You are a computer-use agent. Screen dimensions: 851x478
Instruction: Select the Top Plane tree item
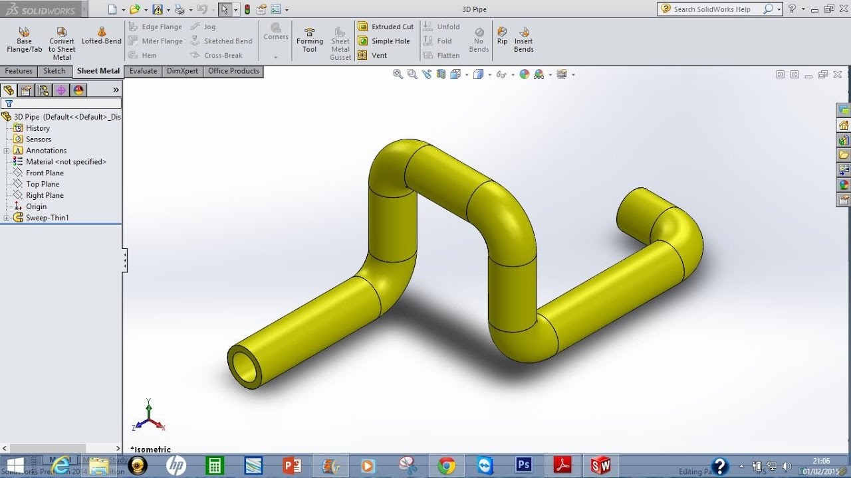(37, 185)
